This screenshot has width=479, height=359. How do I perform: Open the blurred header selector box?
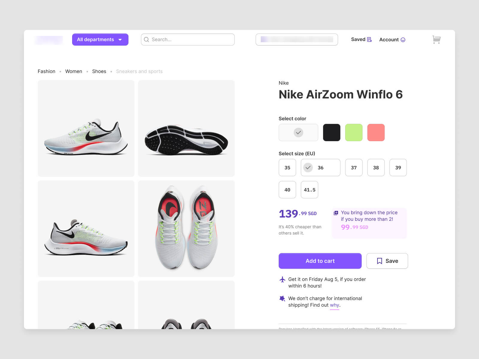297,39
